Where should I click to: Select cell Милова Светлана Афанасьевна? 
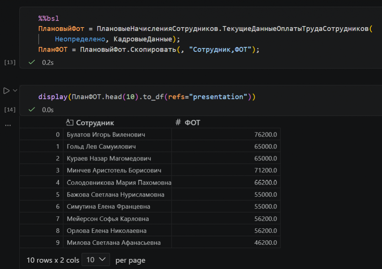coord(114,243)
